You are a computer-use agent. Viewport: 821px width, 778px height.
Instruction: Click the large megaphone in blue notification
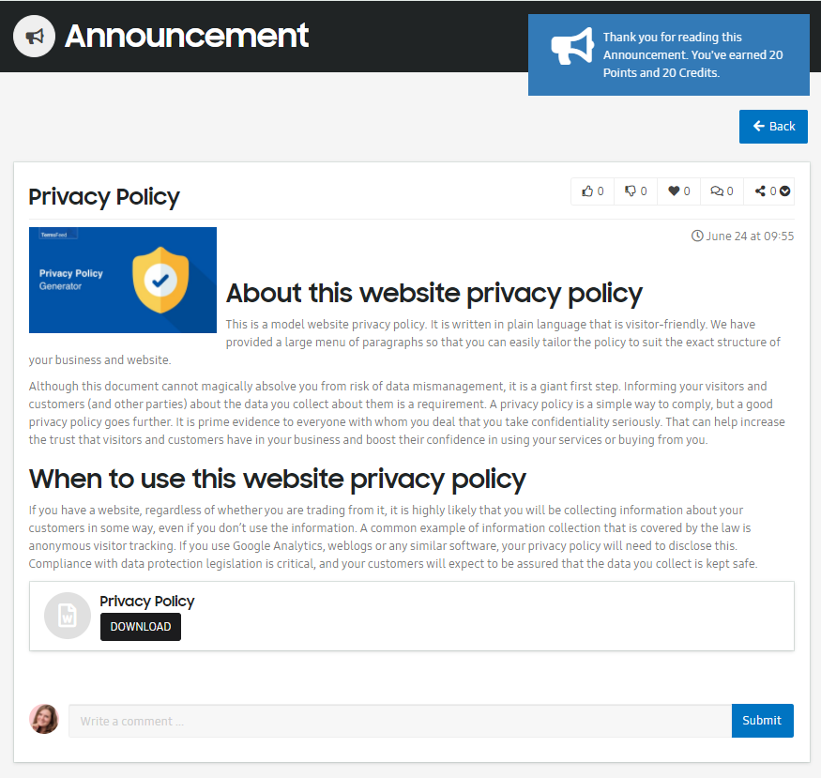tap(572, 47)
